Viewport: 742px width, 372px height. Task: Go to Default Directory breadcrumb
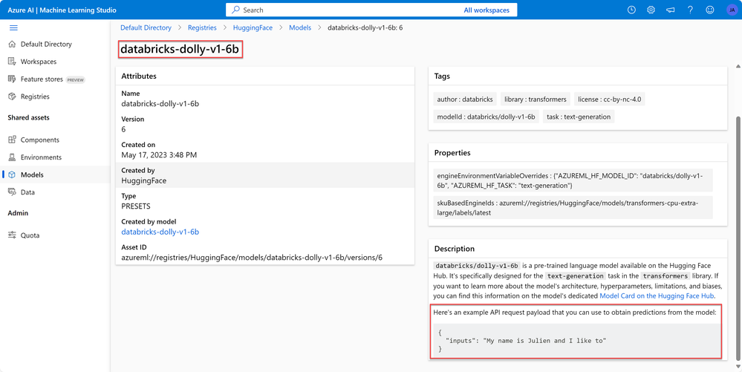pyautogui.click(x=146, y=28)
